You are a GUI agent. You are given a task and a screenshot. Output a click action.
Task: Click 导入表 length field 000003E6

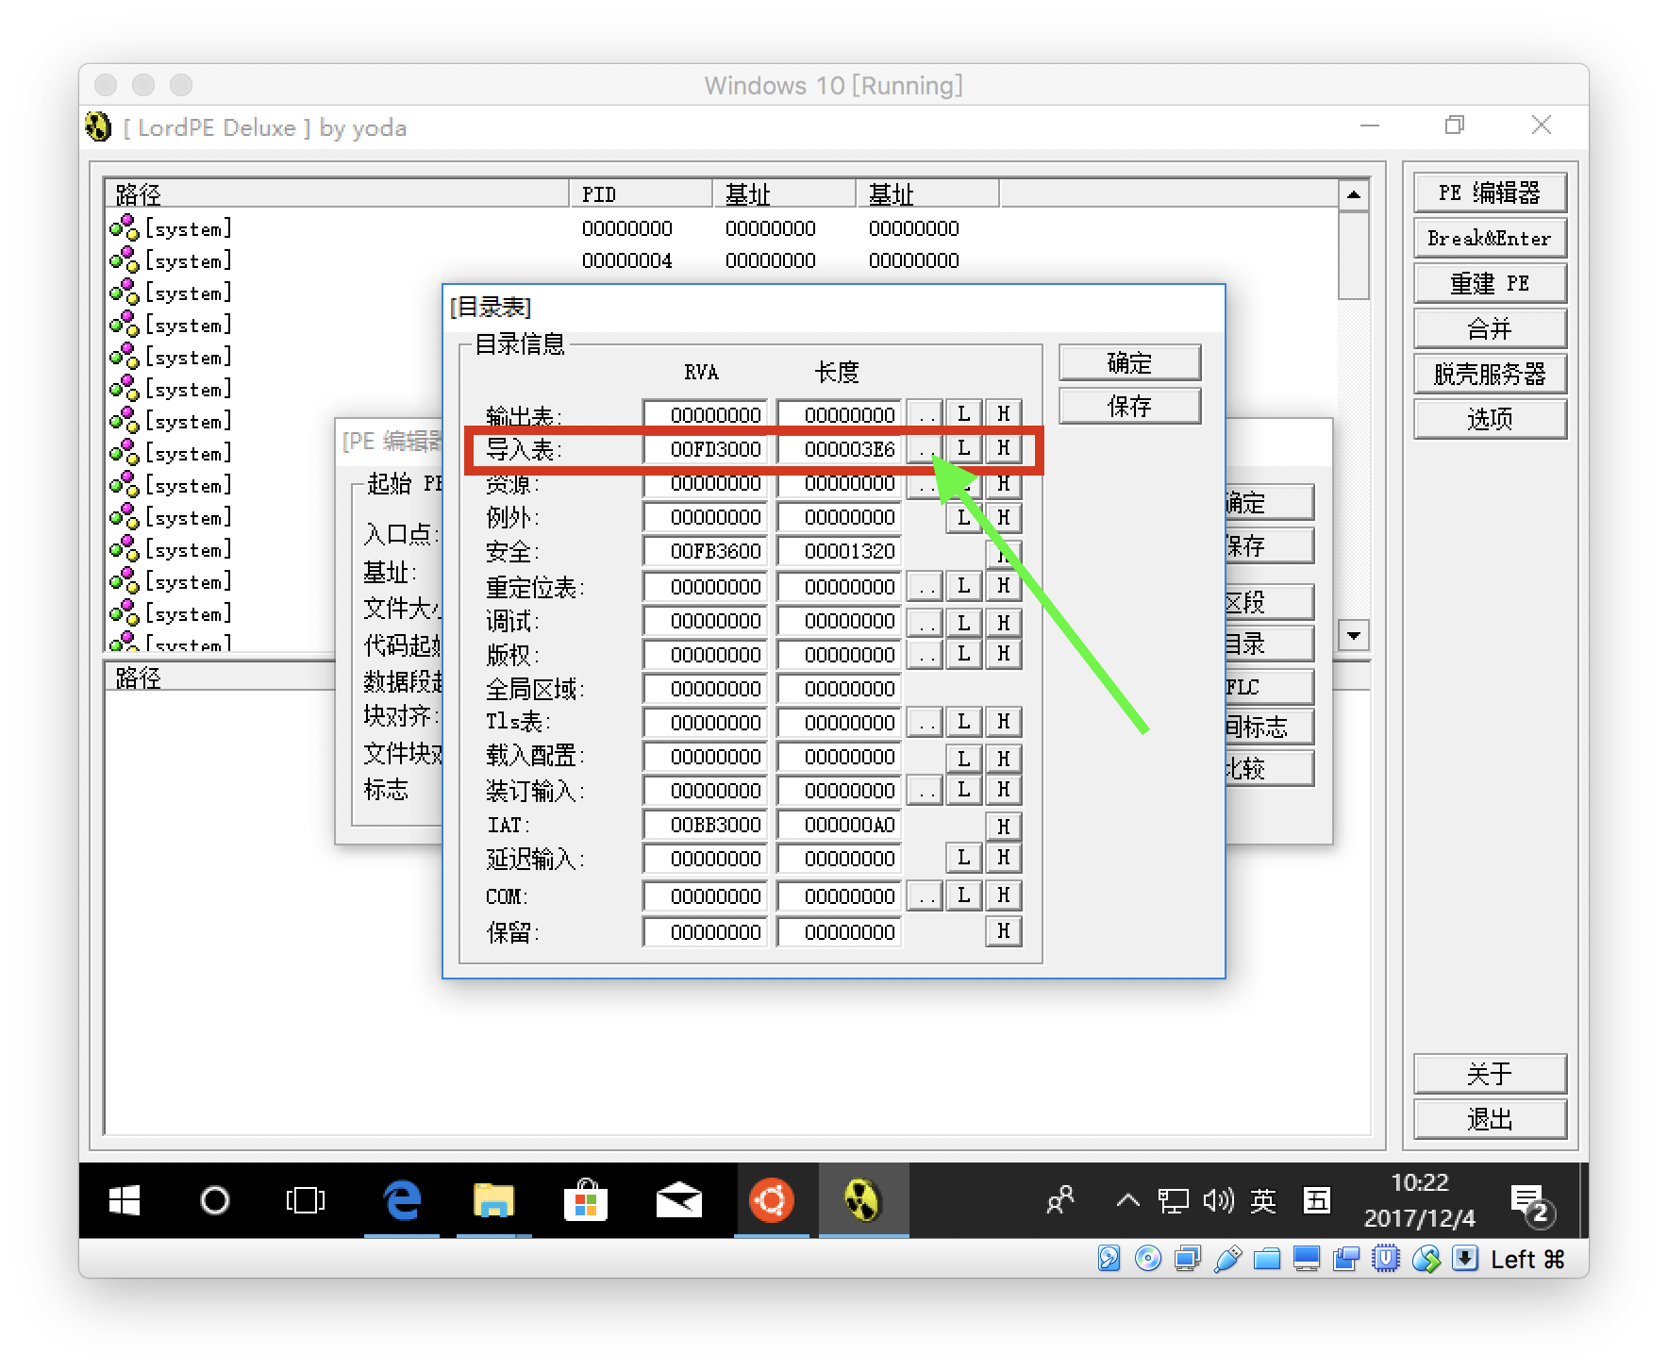coord(839,449)
